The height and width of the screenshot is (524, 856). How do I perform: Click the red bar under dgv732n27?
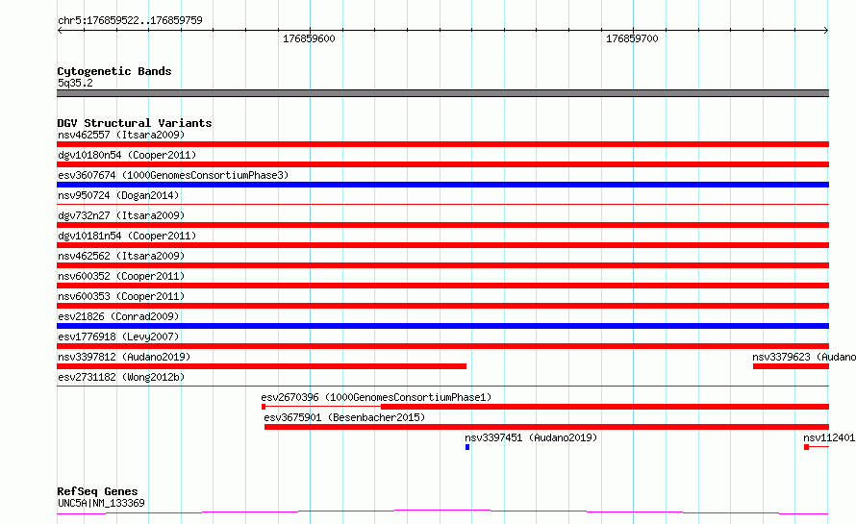pos(442,225)
